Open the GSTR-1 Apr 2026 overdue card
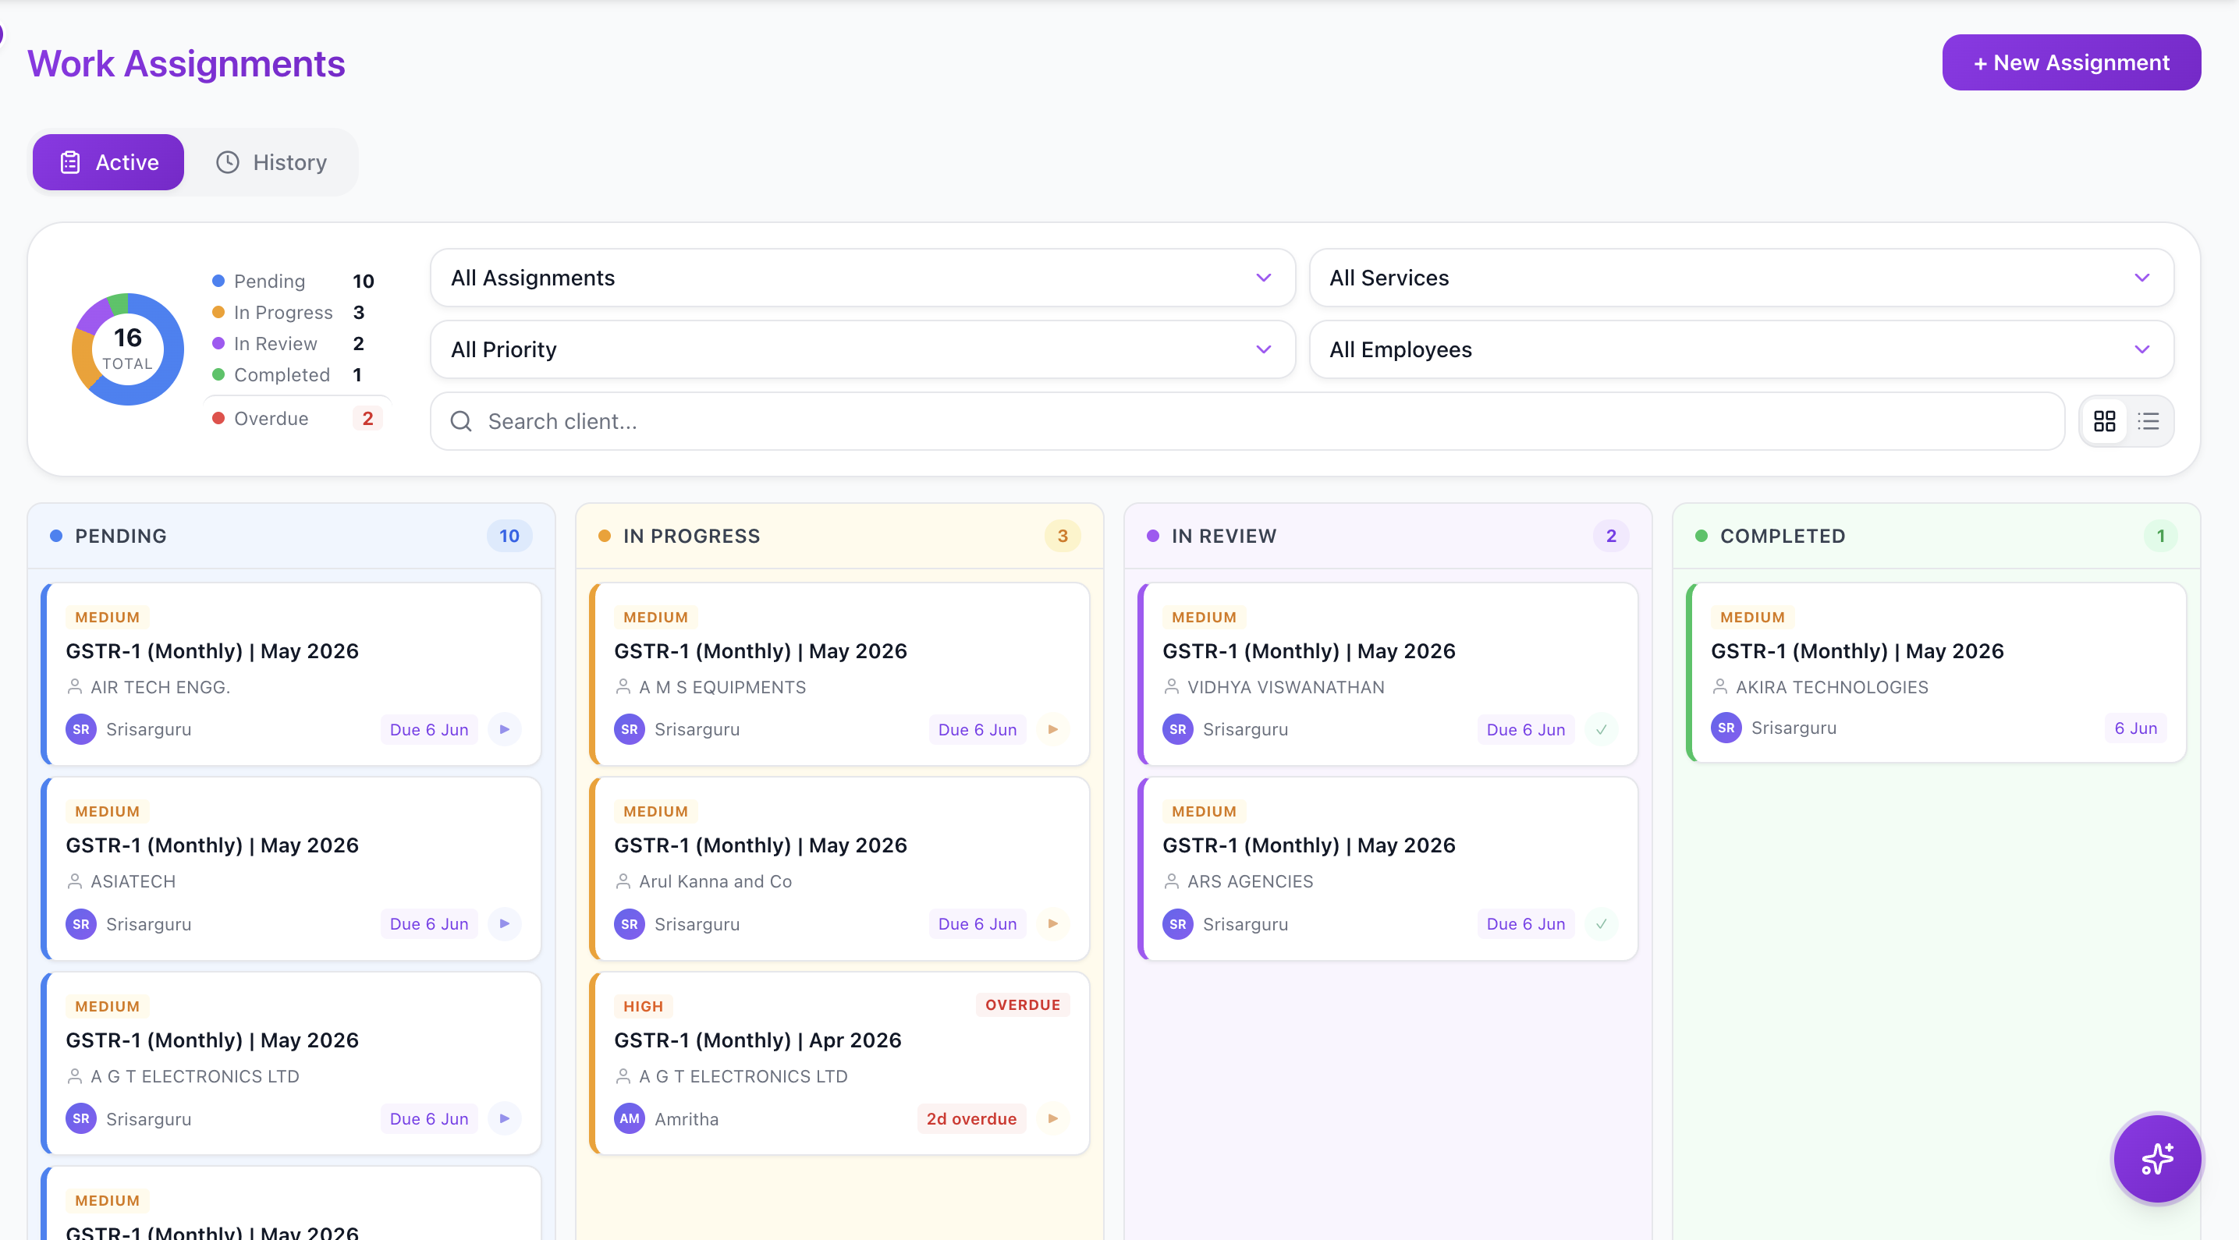 pos(839,1064)
